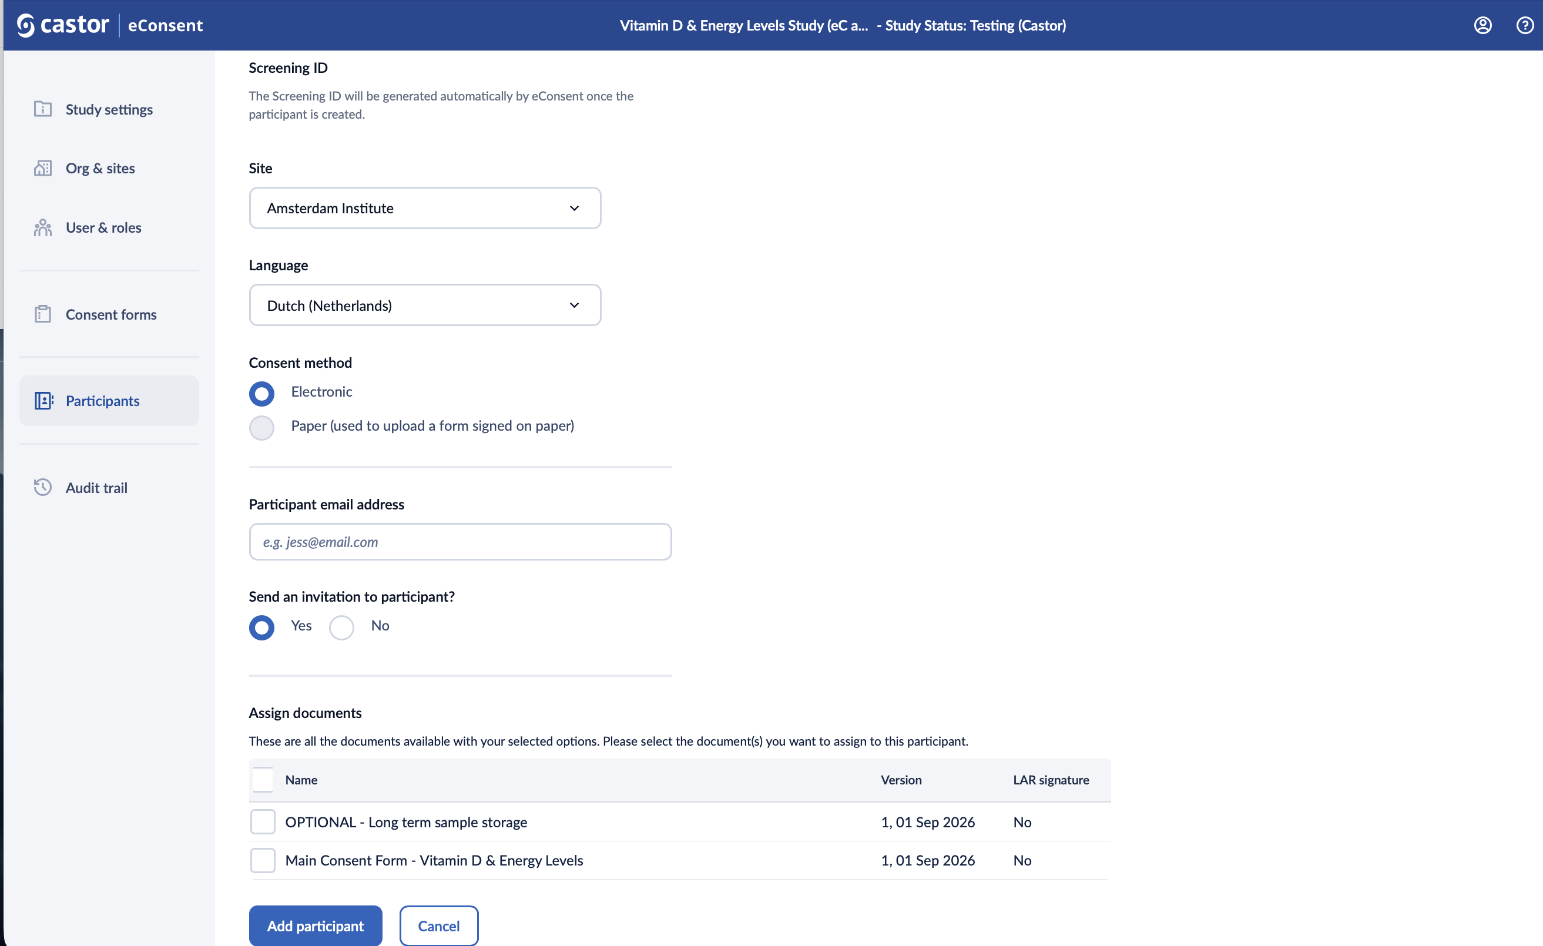This screenshot has height=946, width=1543.
Task: Open User & roles page
Action: coord(109,227)
